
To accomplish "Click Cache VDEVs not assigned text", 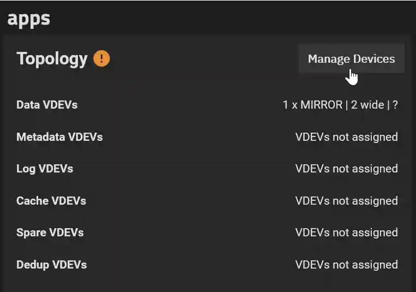I will (346, 201).
